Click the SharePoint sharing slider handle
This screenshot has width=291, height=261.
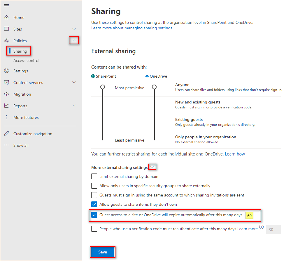(x=103, y=87)
